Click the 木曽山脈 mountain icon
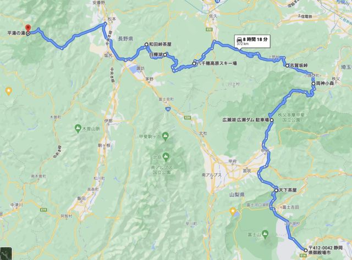 [x=78, y=128]
